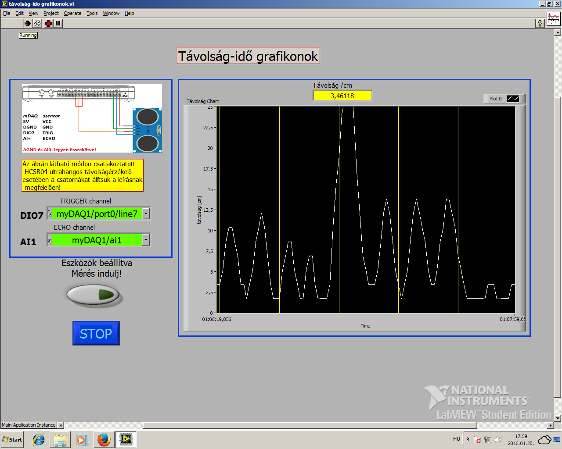Open the Context Help question mark icon

(x=540, y=24)
